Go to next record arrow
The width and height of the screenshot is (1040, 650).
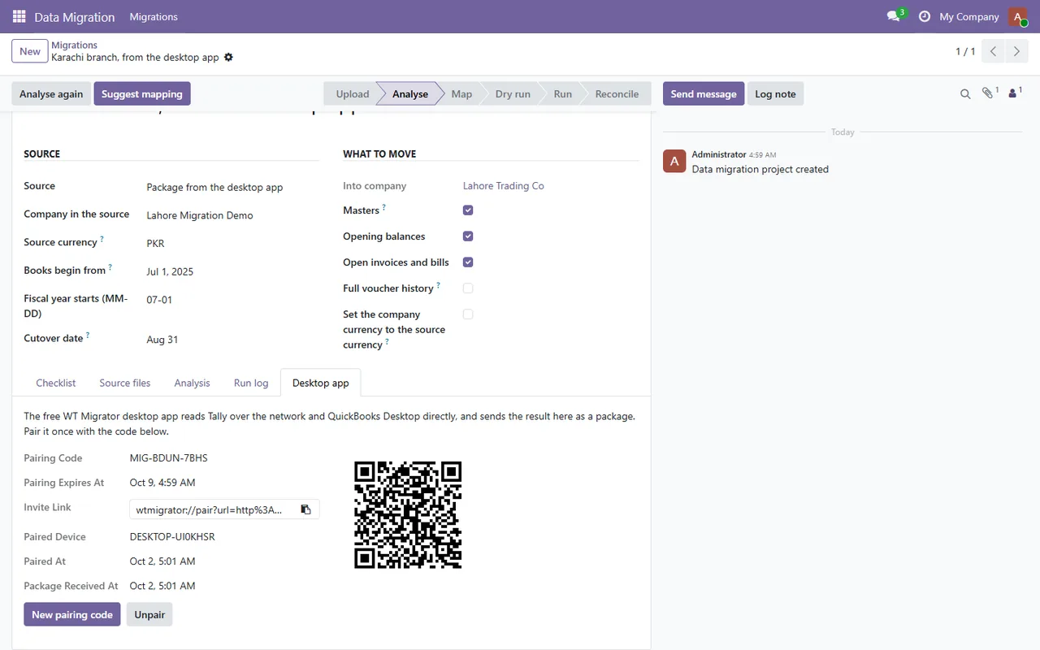(1016, 51)
